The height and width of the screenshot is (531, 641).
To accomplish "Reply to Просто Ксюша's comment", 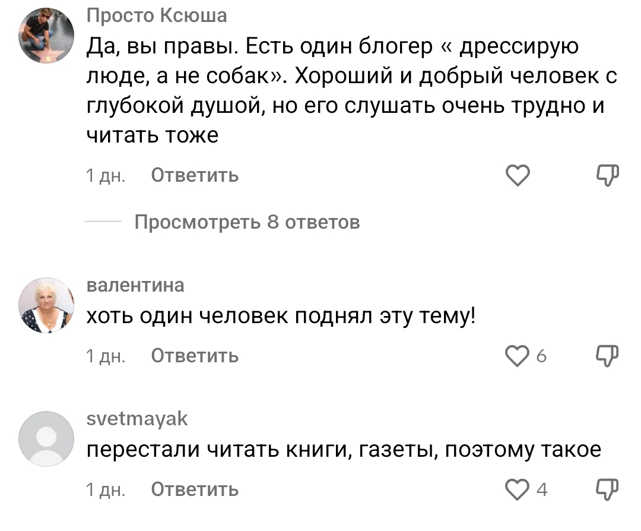I will tap(195, 175).
